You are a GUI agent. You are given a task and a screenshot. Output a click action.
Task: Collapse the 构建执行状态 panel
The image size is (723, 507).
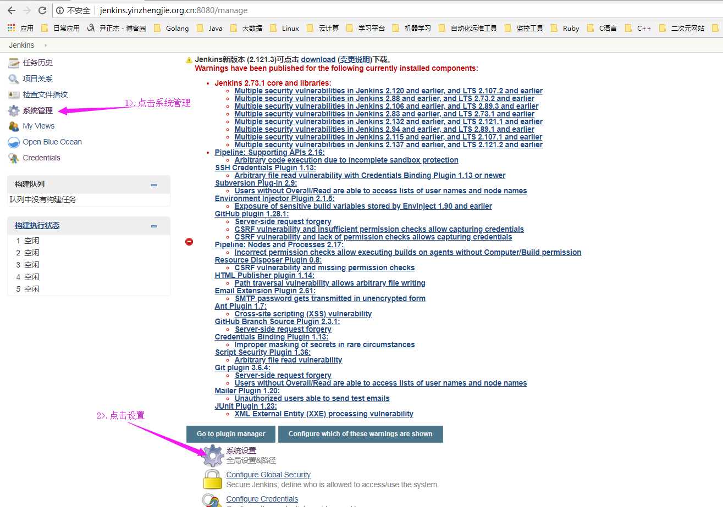click(154, 226)
